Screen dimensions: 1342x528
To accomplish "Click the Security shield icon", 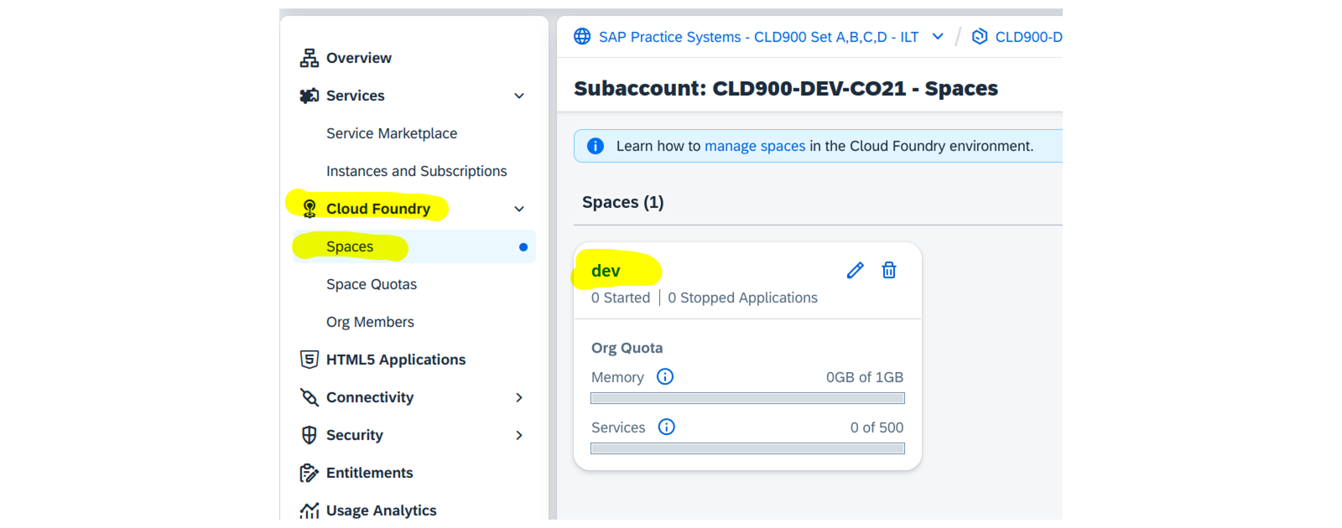I will click(309, 435).
